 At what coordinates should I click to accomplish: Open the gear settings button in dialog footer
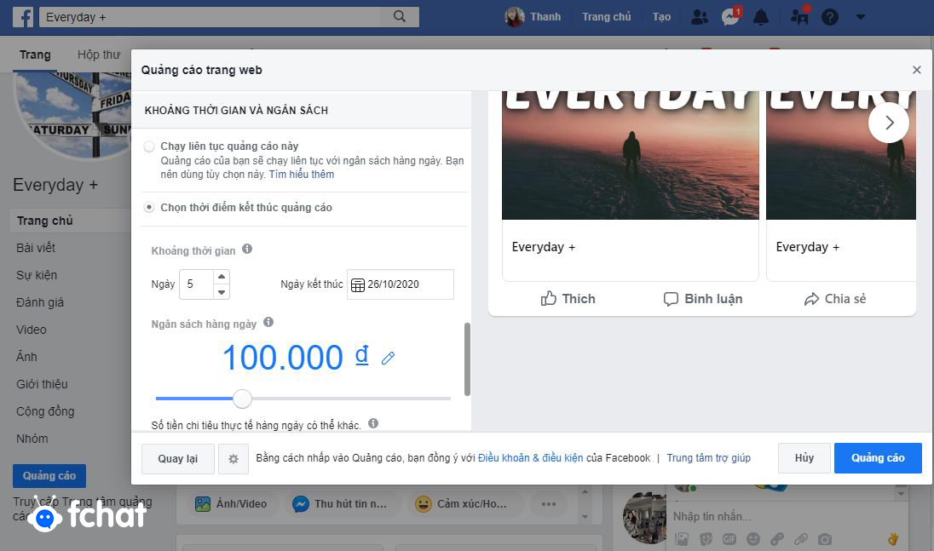pyautogui.click(x=233, y=459)
